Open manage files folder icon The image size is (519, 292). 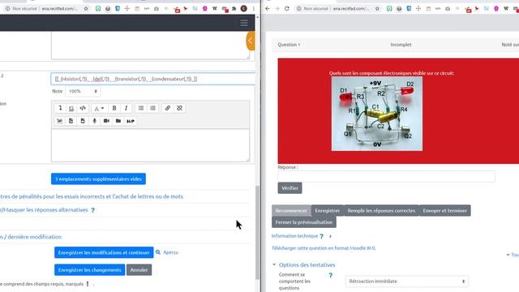coord(118,121)
